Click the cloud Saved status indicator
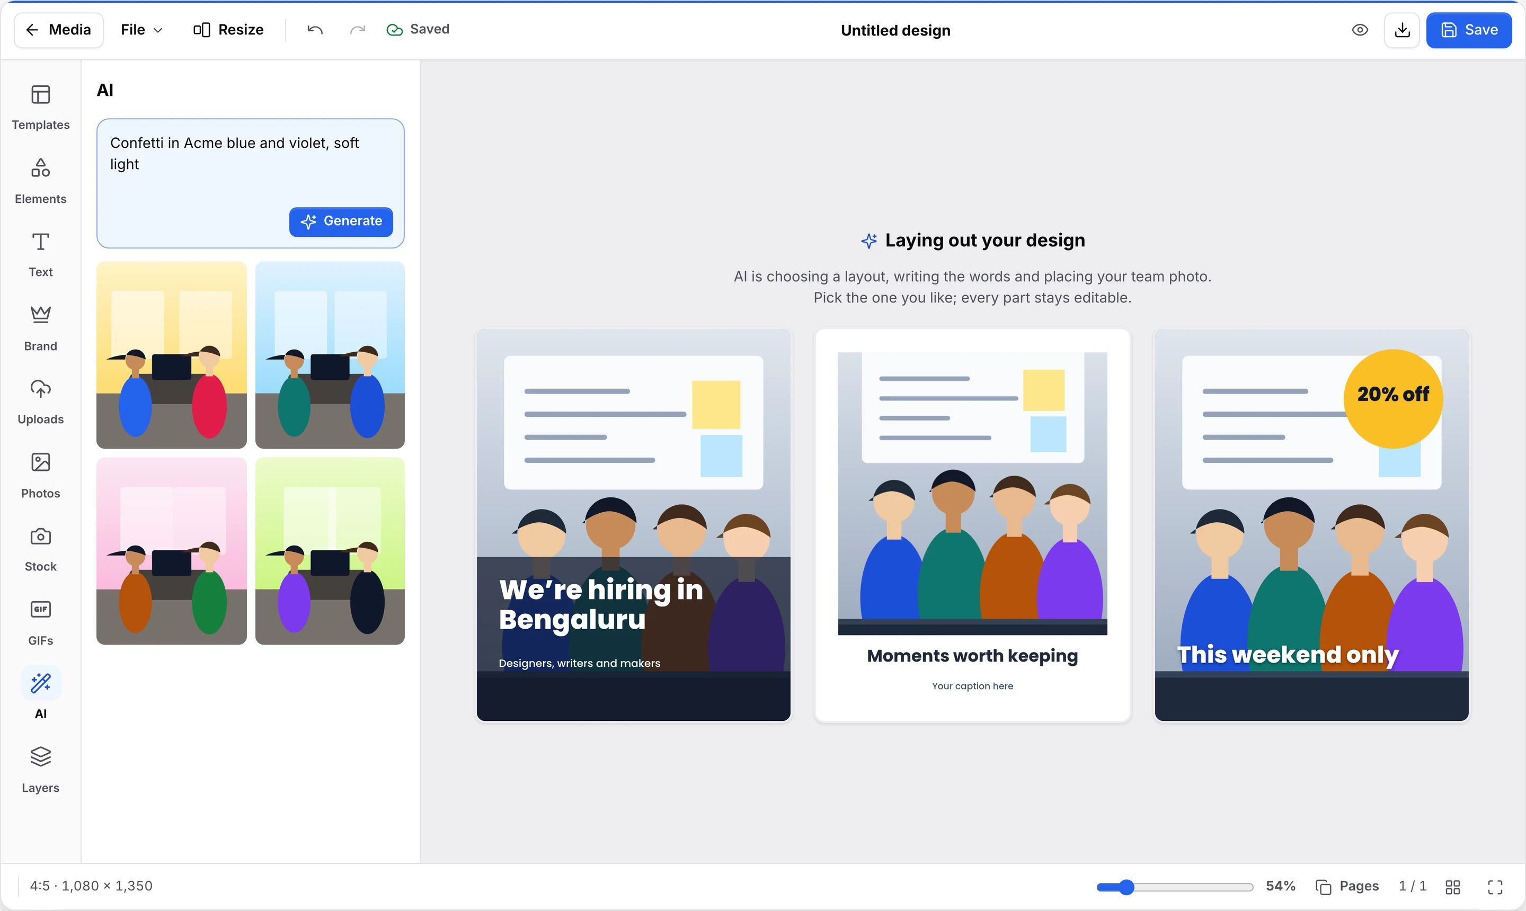Image resolution: width=1526 pixels, height=911 pixels. click(x=418, y=30)
